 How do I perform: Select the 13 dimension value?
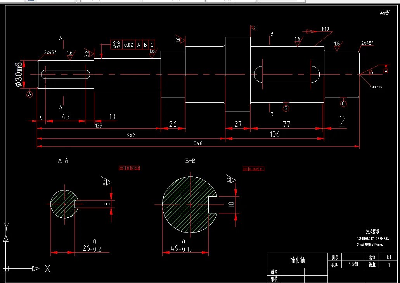point(112,117)
